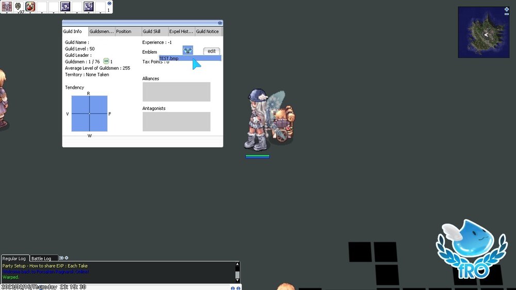The image size is (516, 290).
Task: Switch to the Guildsmen tab
Action: [x=101, y=31]
